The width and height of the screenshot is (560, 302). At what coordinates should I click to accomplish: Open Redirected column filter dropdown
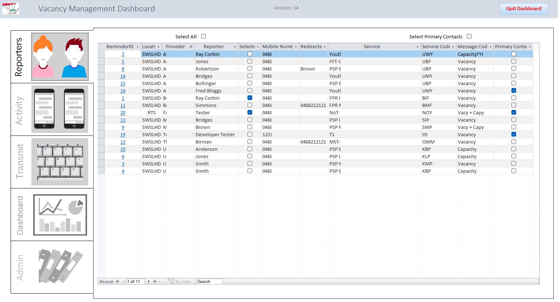tap(325, 47)
